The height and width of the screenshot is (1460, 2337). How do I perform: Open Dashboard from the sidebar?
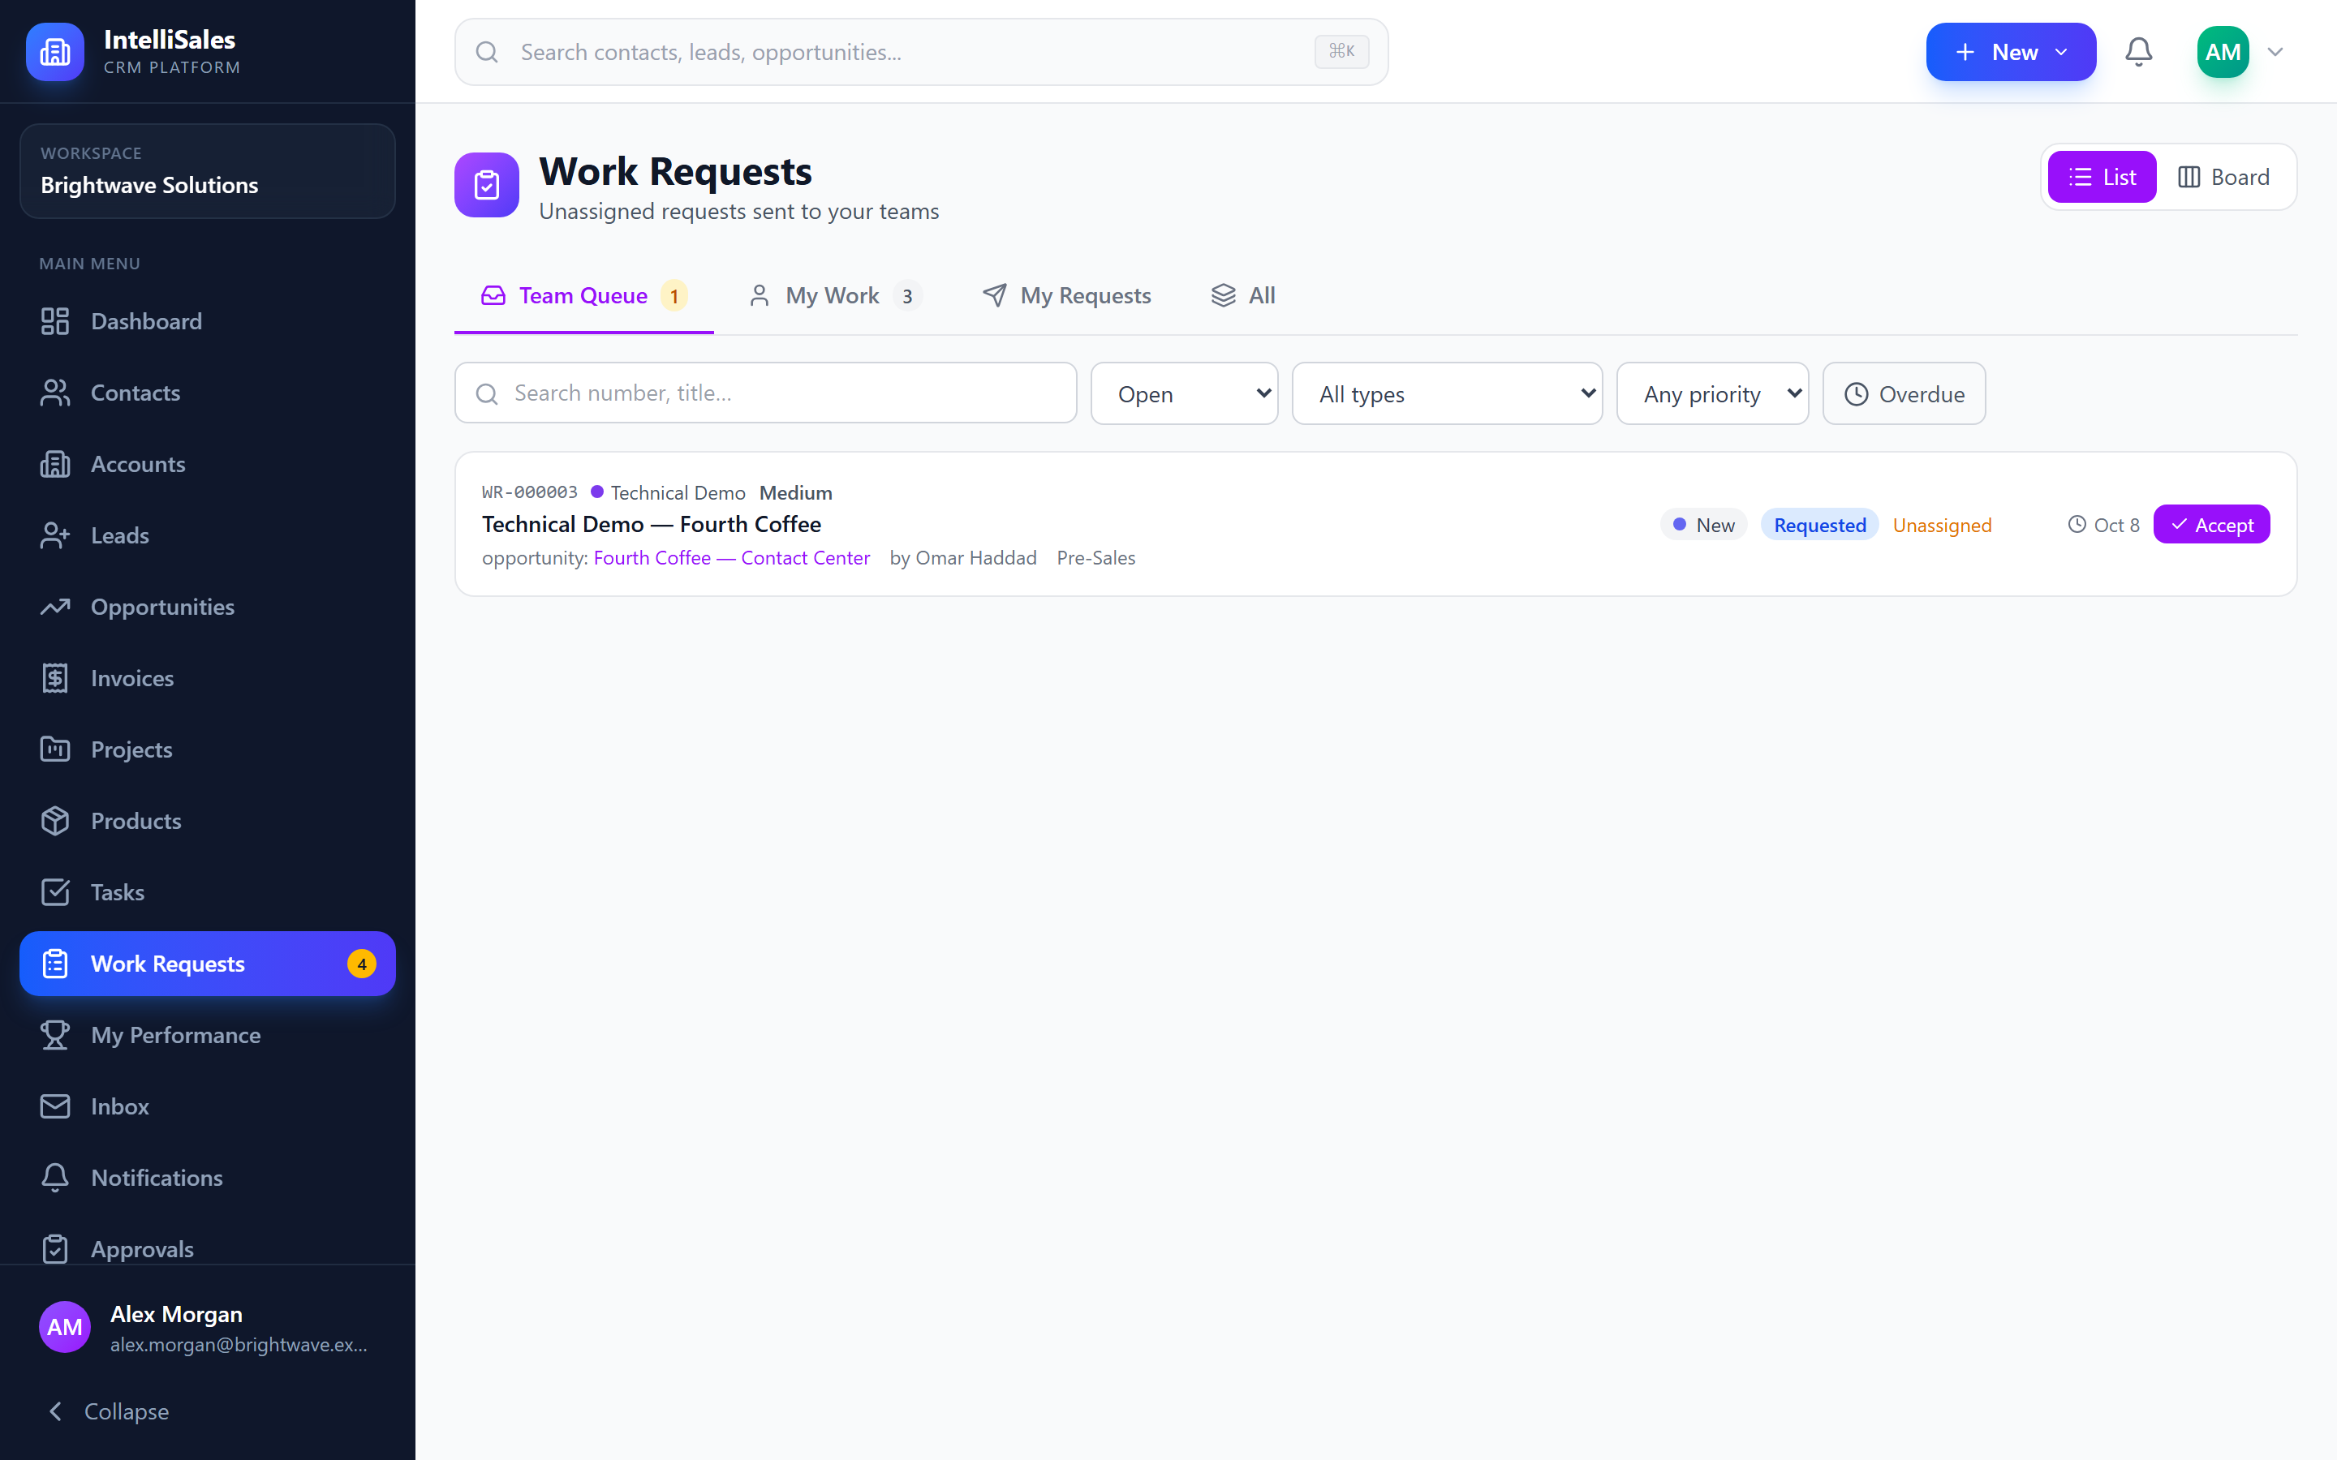(207, 321)
